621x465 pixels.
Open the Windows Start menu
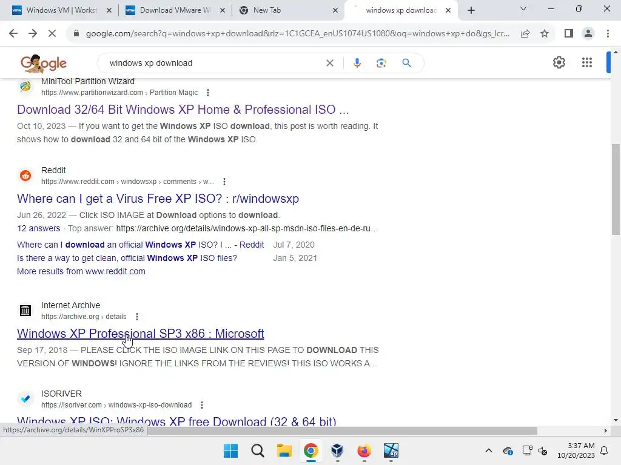pyautogui.click(x=230, y=450)
